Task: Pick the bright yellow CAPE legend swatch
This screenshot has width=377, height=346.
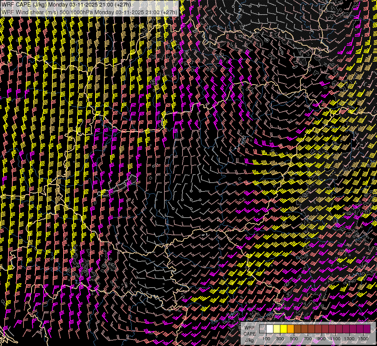Action: coord(283,329)
